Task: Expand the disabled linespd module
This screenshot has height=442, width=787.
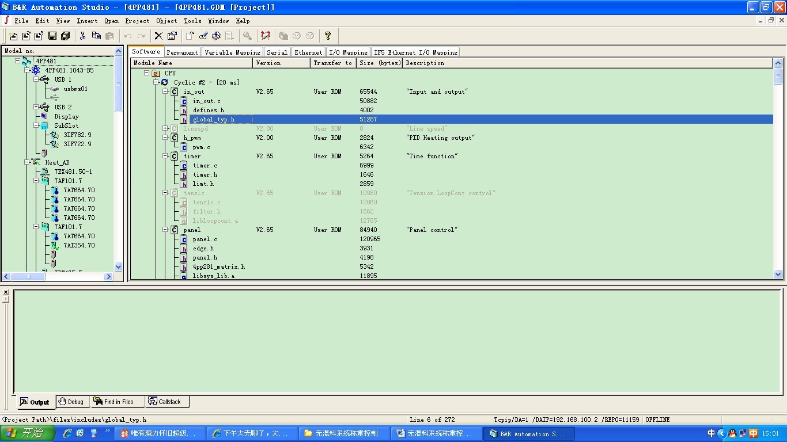Action: 165,128
